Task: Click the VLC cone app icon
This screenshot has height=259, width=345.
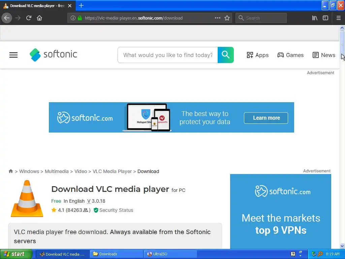Action: pos(27,198)
